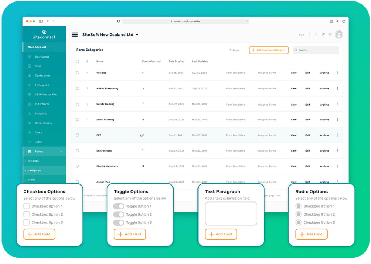Click the header search magnifier icon
The image size is (371, 264).
tap(316, 35)
